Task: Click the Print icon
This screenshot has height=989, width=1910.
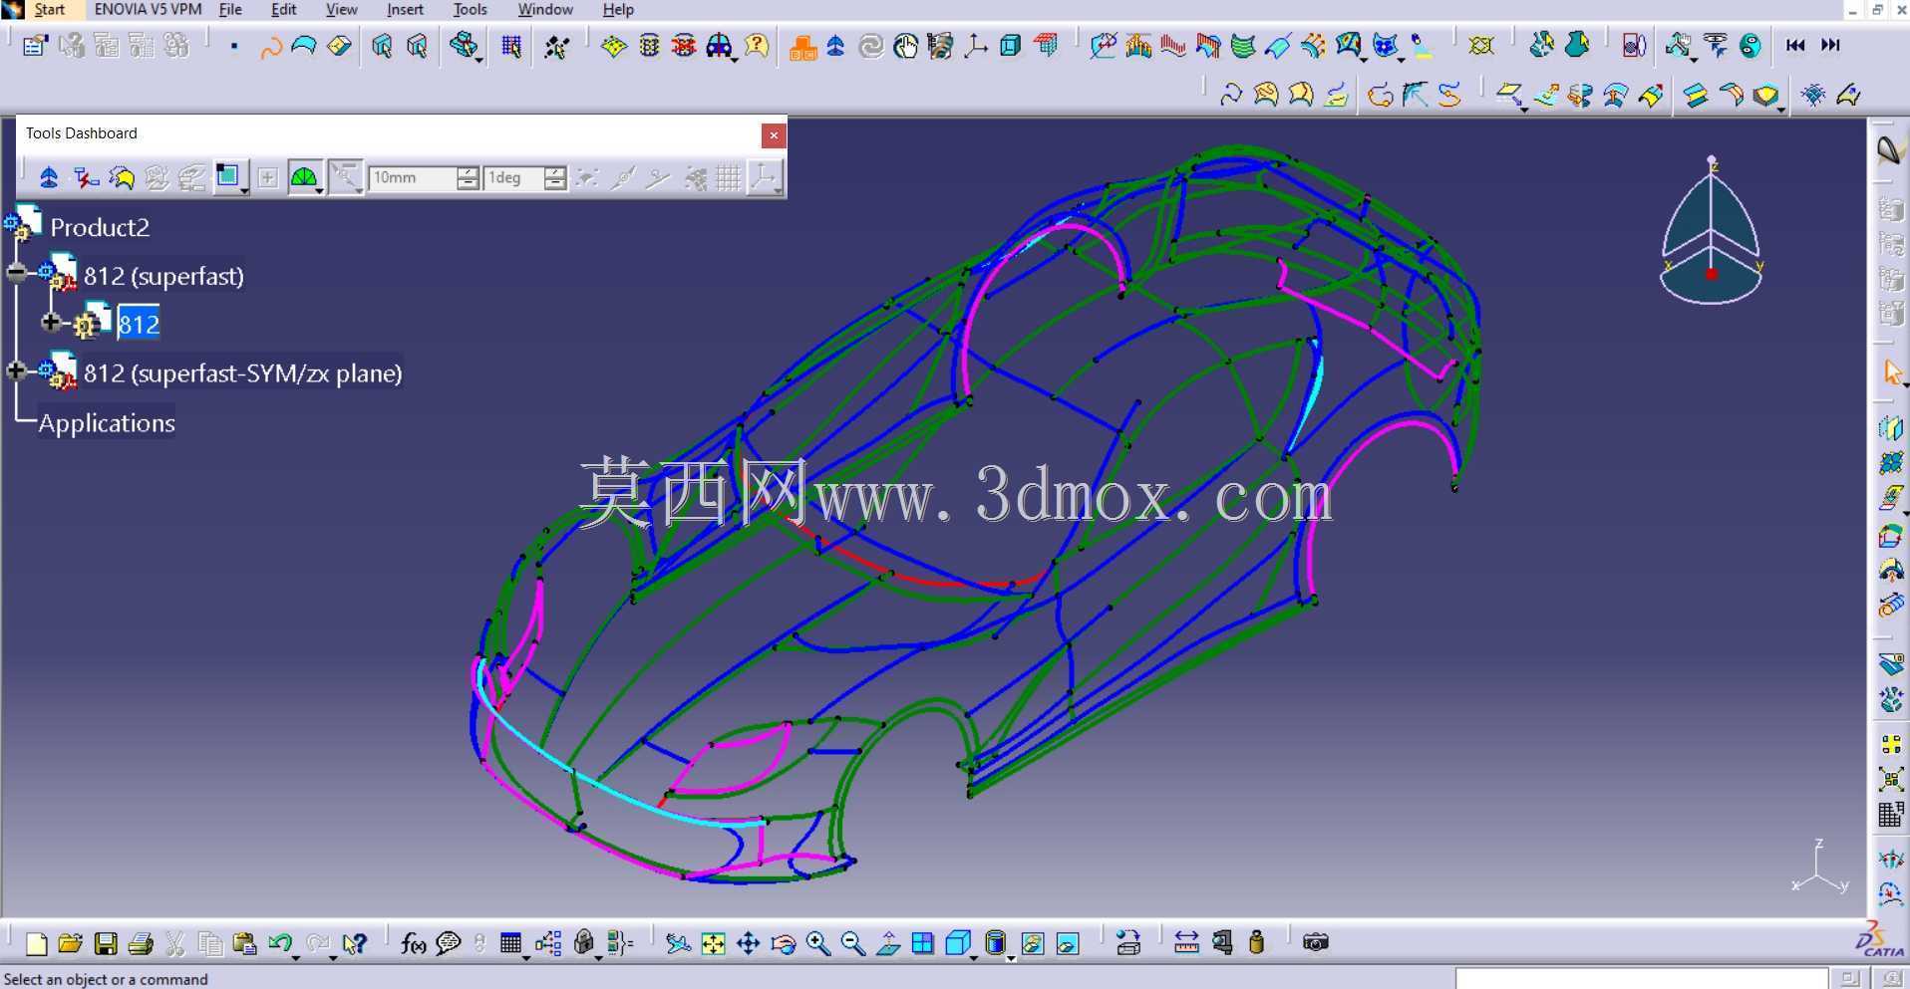Action: (x=141, y=943)
